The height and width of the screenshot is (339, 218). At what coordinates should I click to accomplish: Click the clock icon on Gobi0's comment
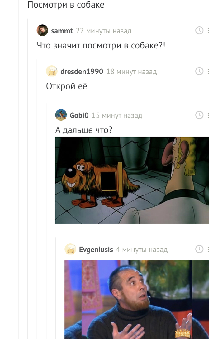pos(199,115)
